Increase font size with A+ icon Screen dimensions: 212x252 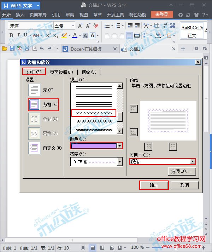pos(80,25)
